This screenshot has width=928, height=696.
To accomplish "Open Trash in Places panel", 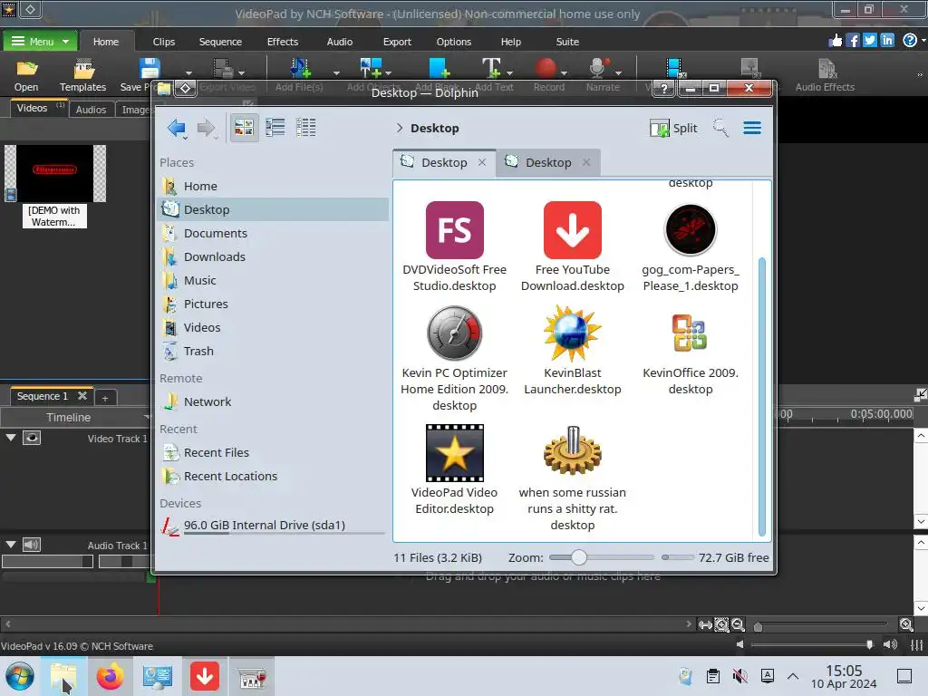I will [x=274, y=351].
